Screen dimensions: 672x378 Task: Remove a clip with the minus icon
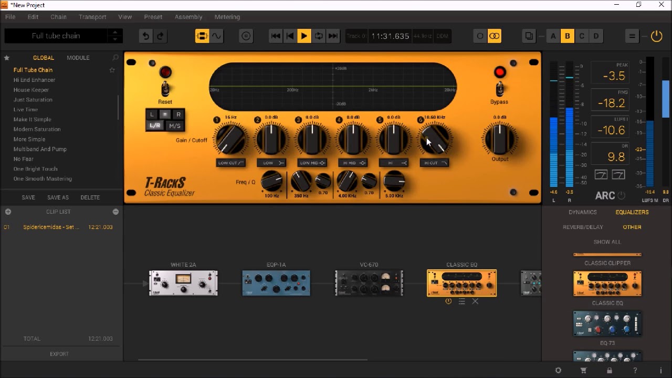point(115,212)
